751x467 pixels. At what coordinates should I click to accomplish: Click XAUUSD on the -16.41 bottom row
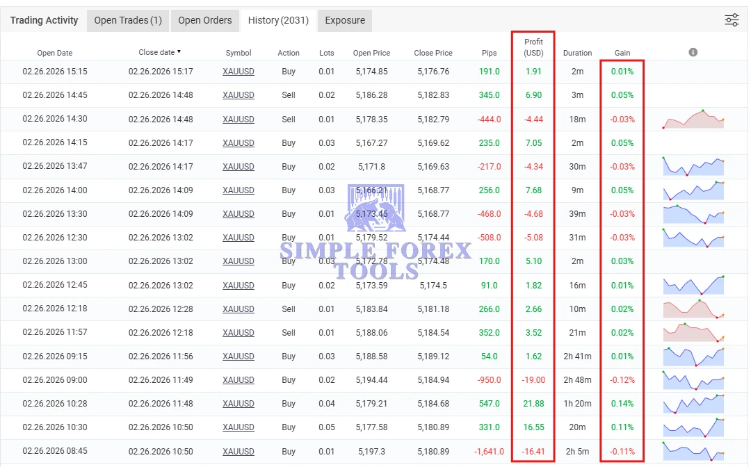tap(239, 451)
